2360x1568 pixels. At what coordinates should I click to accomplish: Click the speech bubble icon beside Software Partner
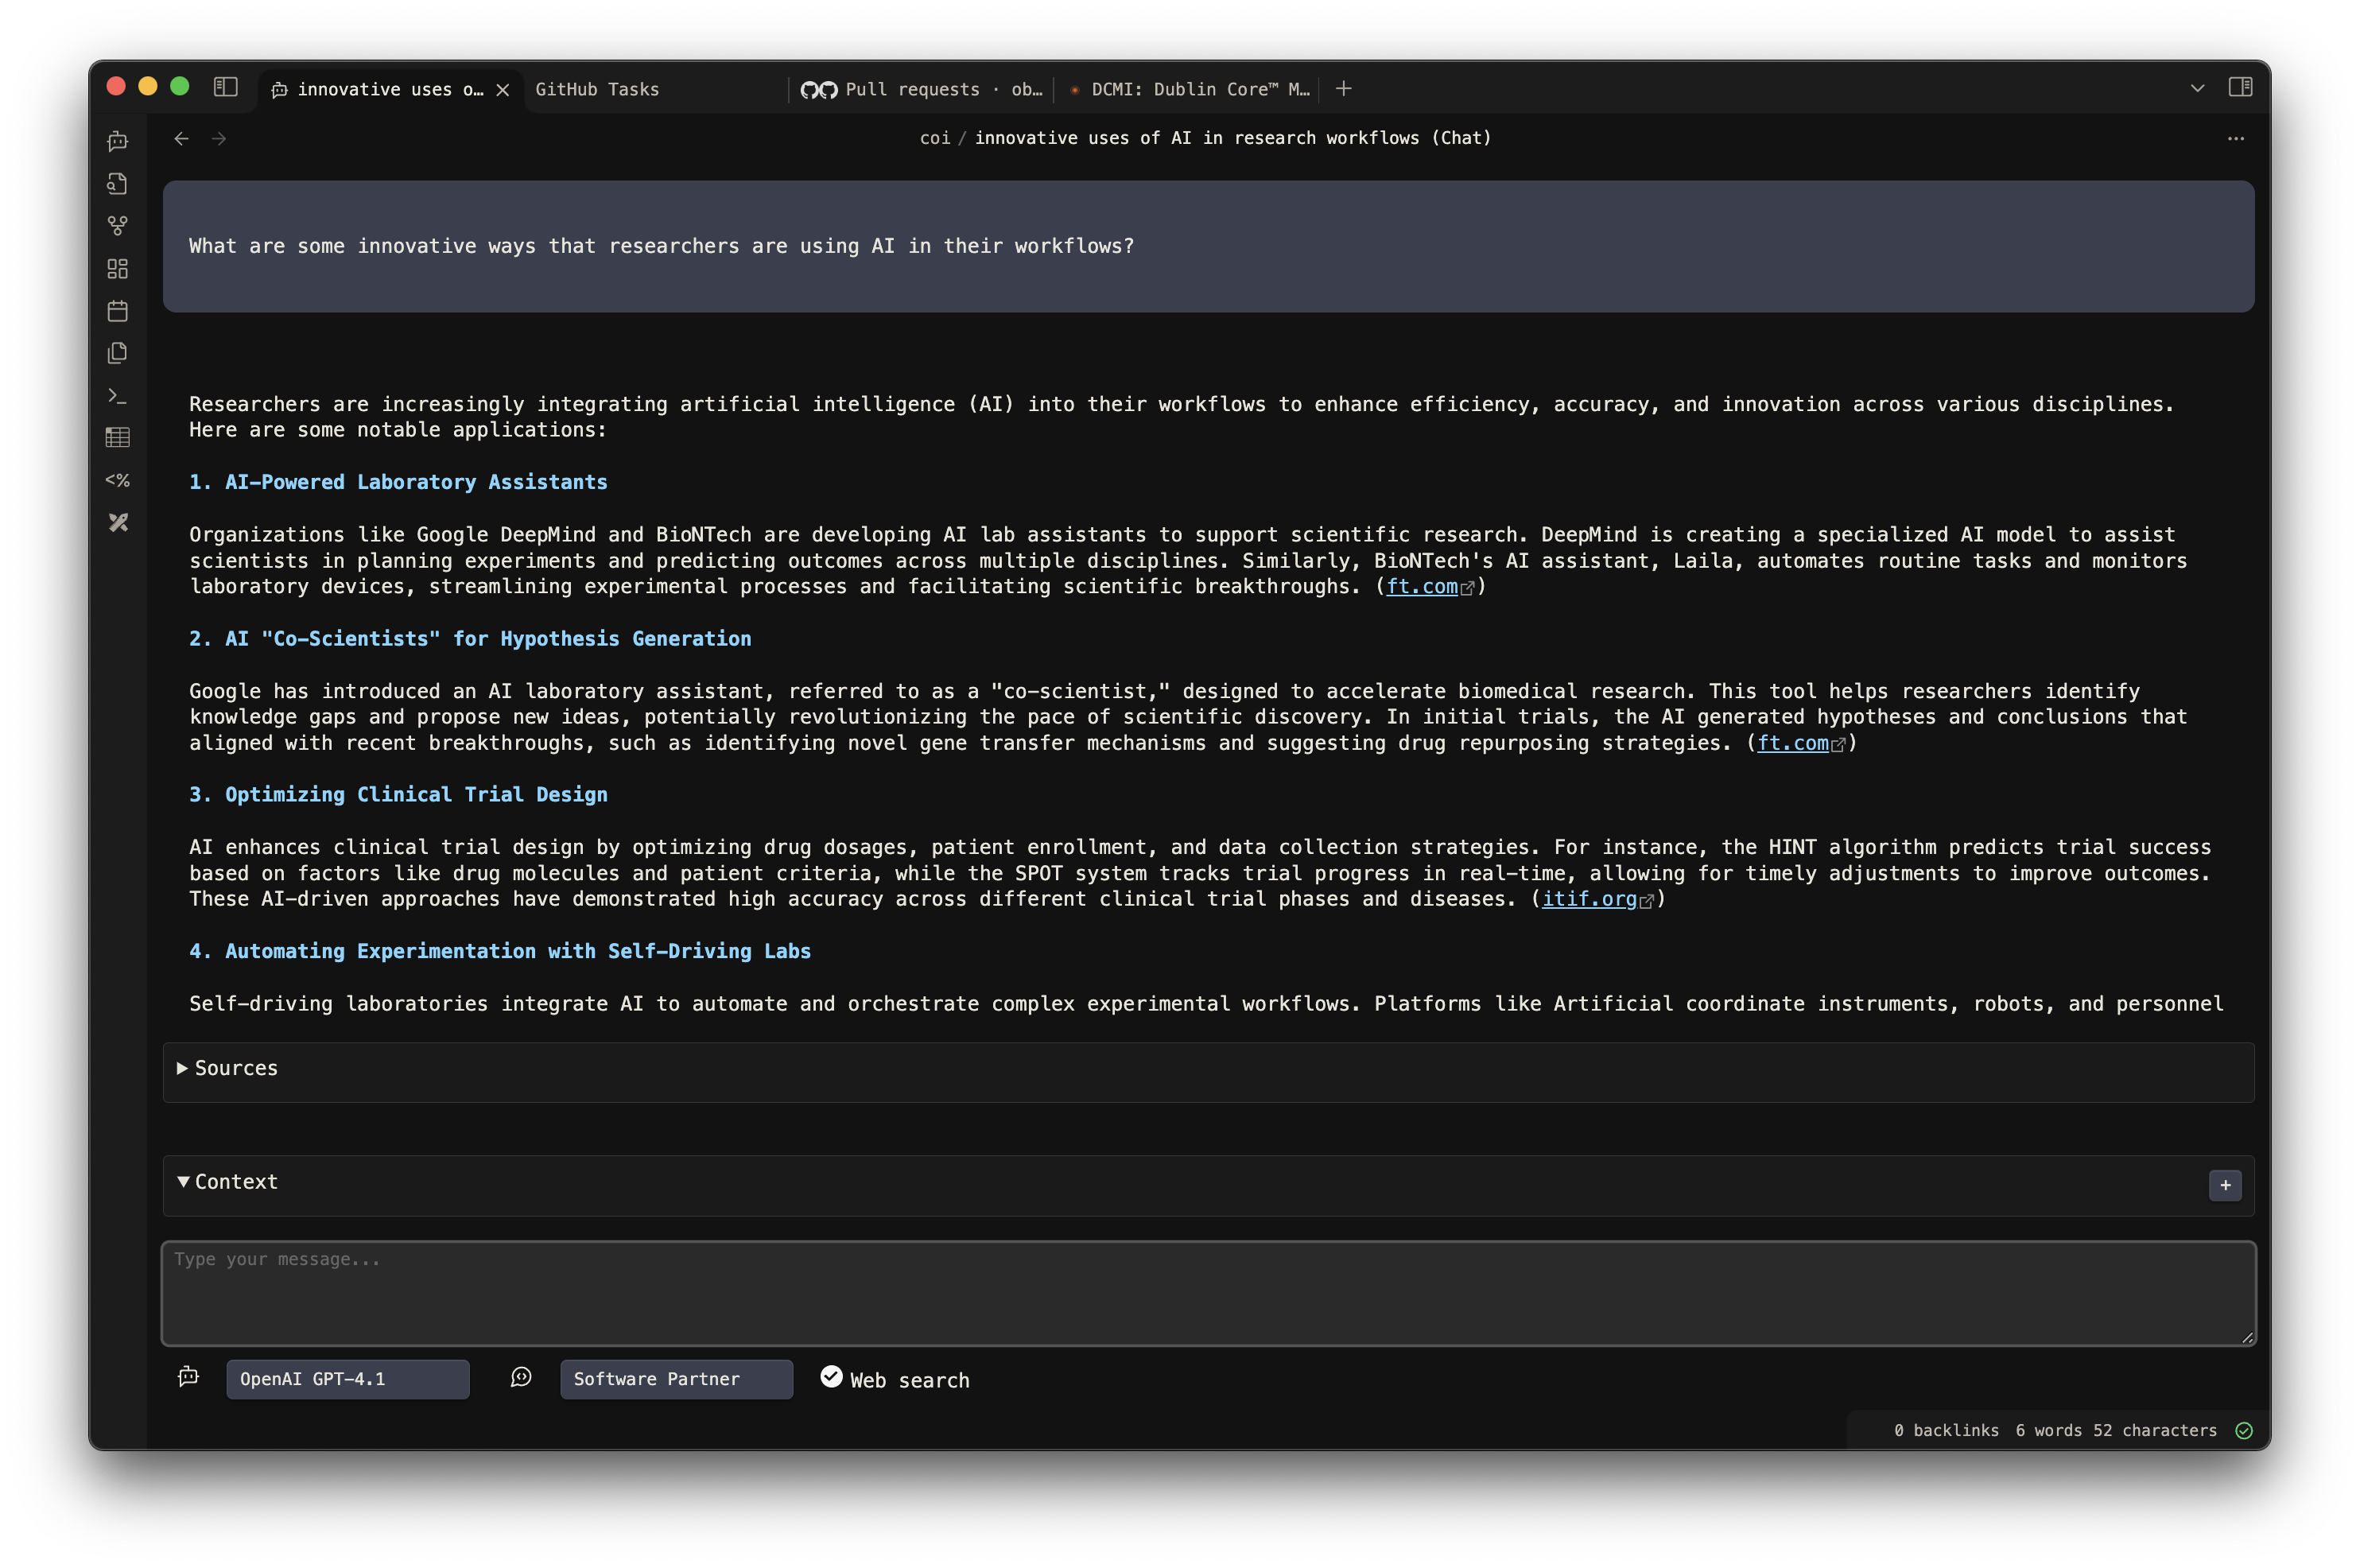521,1377
